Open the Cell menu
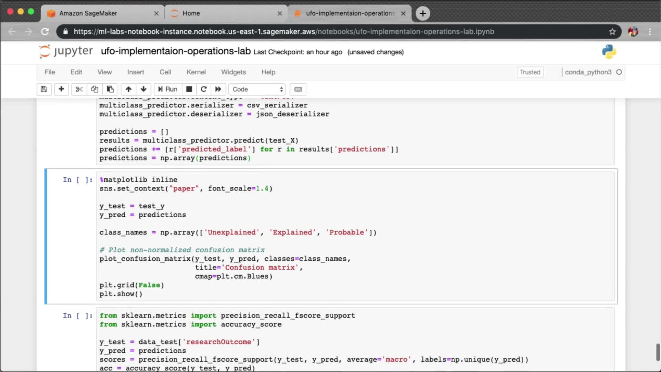 (165, 72)
